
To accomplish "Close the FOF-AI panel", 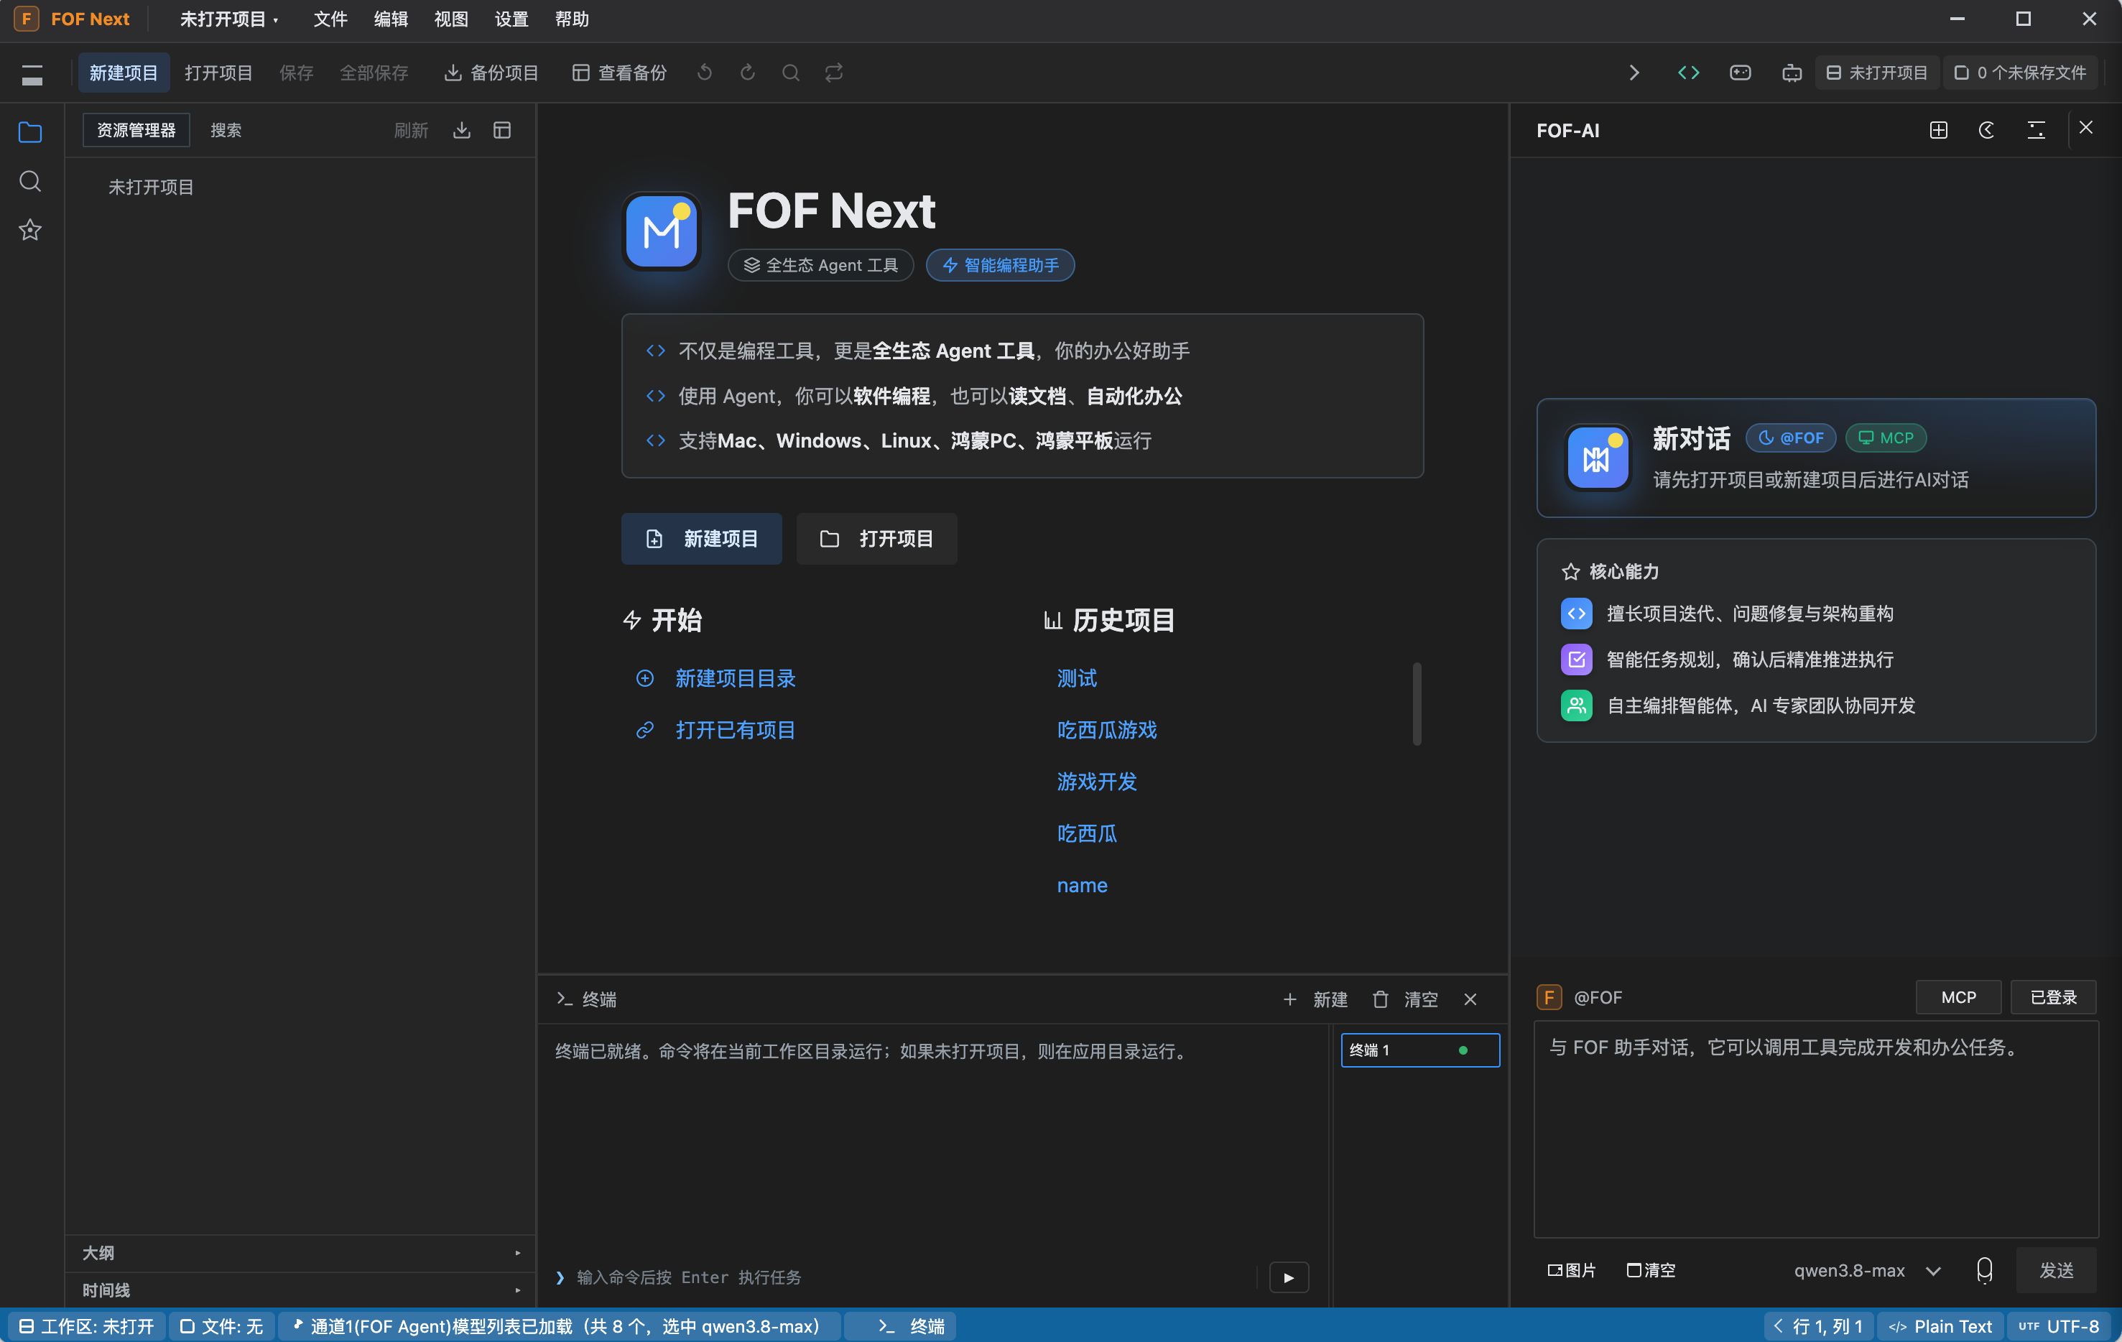I will [2086, 129].
